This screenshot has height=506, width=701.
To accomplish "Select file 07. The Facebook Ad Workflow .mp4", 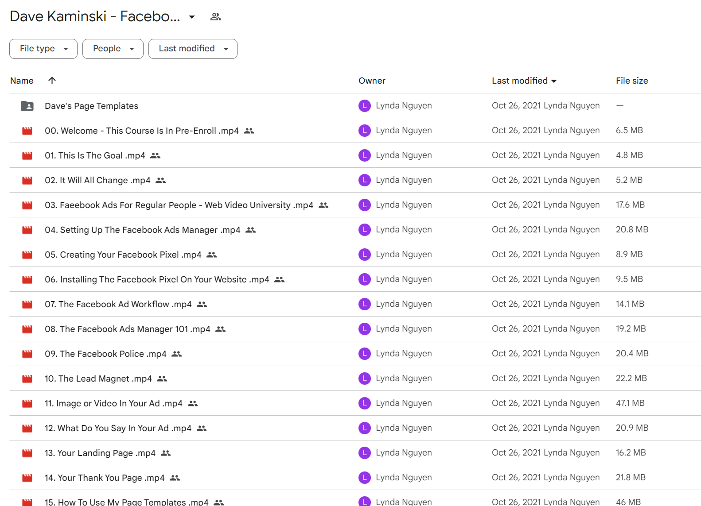I will pos(118,304).
